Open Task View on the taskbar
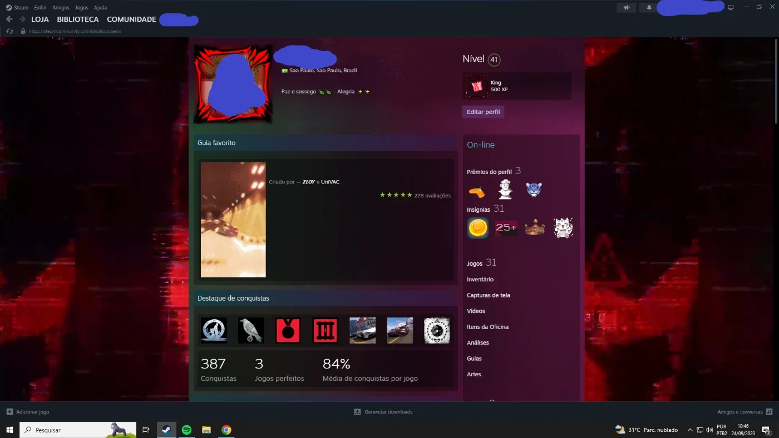 point(146,430)
